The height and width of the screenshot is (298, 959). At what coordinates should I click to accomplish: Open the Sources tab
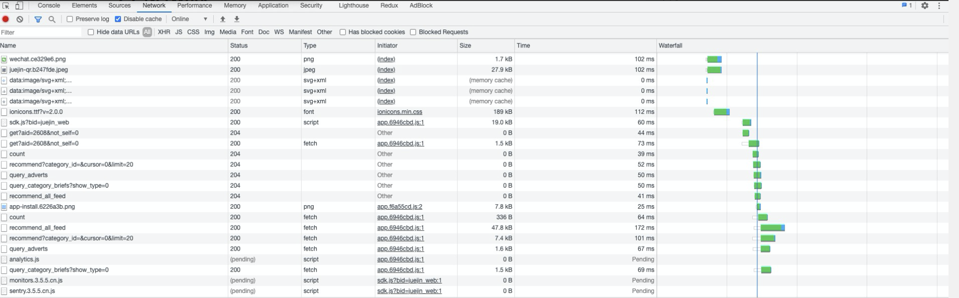(x=119, y=5)
